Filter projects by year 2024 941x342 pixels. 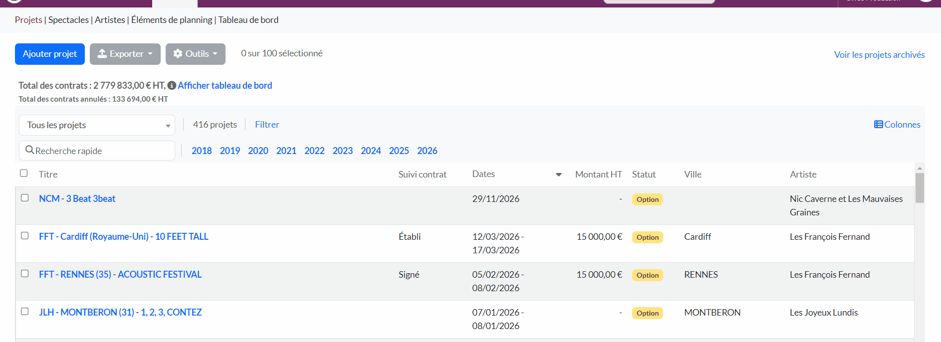tap(371, 151)
